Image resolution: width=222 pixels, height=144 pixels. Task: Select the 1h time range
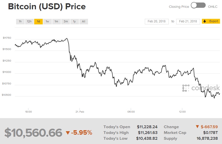point(20,22)
